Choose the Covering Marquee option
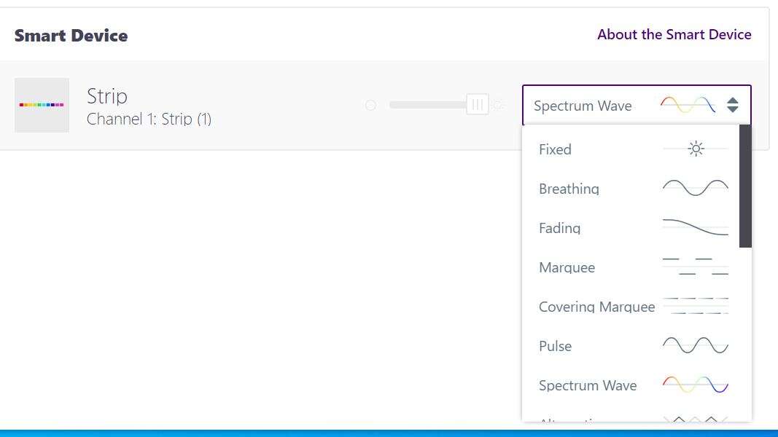 [x=596, y=307]
